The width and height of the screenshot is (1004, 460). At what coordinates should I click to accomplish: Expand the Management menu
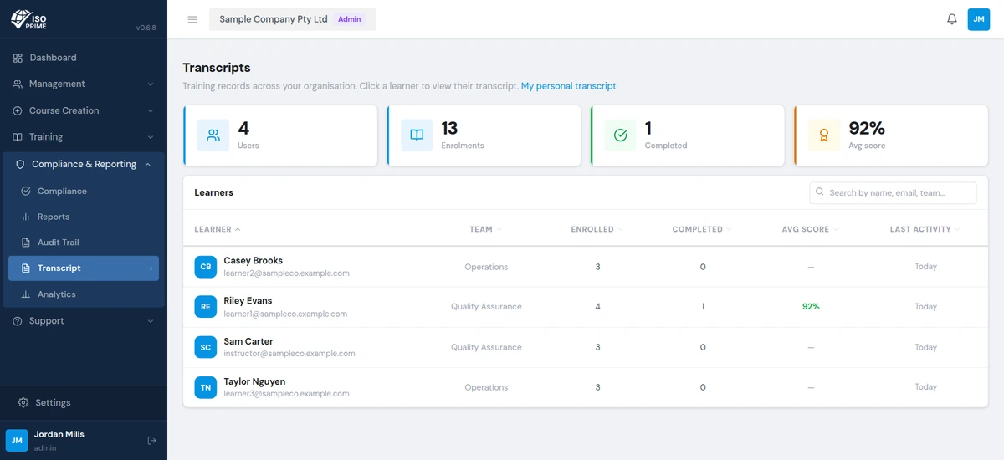pyautogui.click(x=84, y=84)
